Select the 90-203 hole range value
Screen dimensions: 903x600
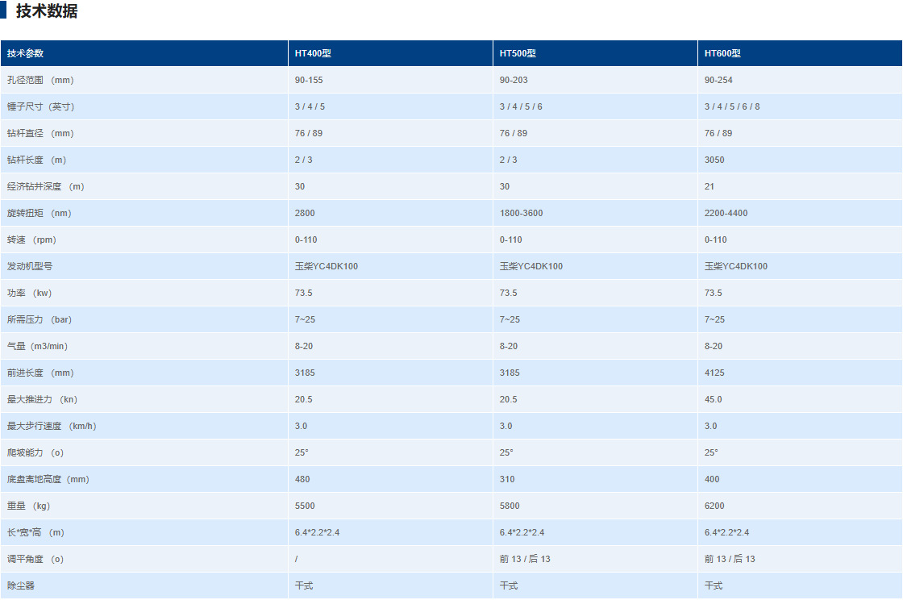click(514, 80)
